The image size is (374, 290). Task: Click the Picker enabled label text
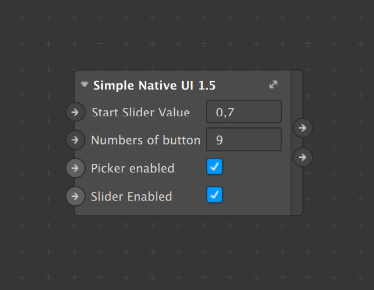132,168
